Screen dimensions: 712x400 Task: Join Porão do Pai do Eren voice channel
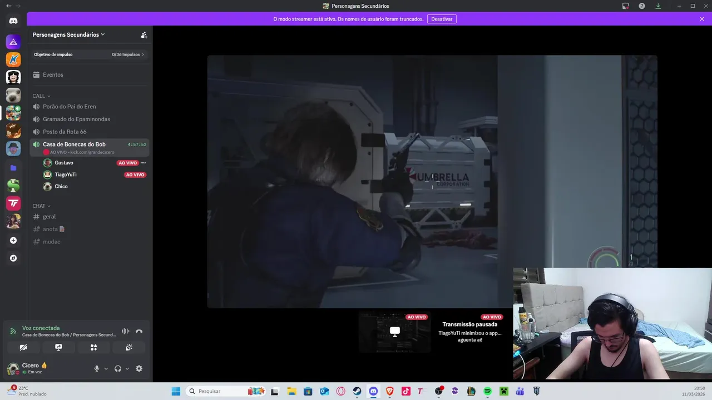point(90,106)
